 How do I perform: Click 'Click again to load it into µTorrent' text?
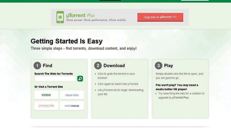point(118,84)
